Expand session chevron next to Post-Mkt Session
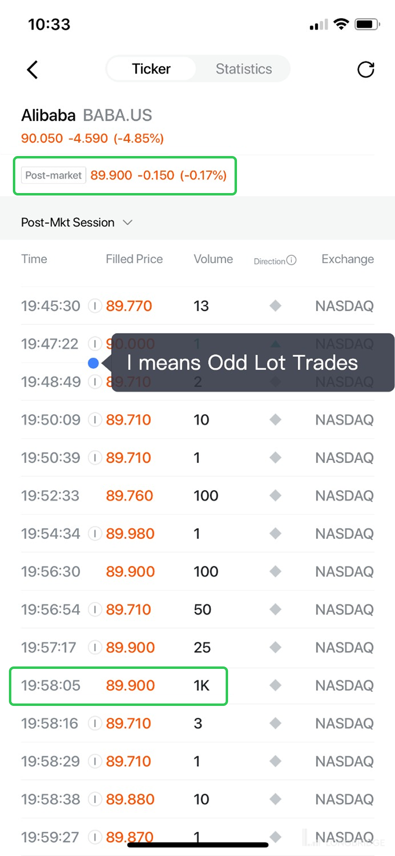395x856 pixels. pos(127,223)
